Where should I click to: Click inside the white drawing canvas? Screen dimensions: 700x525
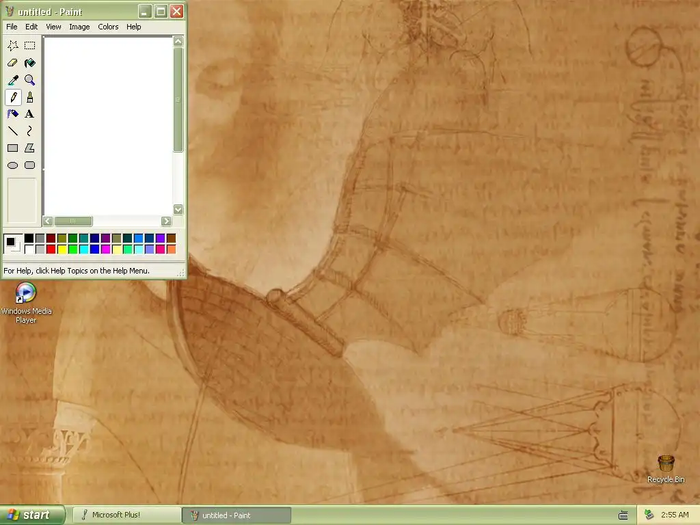[108, 126]
